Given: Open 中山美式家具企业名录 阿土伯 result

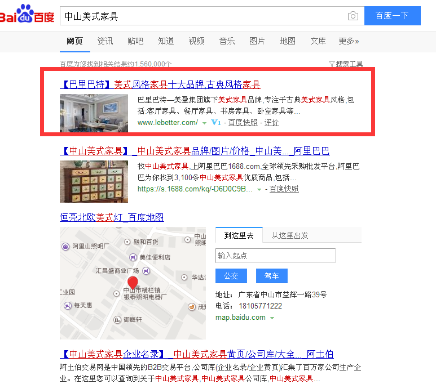Looking at the screenshot, I should 197,354.
